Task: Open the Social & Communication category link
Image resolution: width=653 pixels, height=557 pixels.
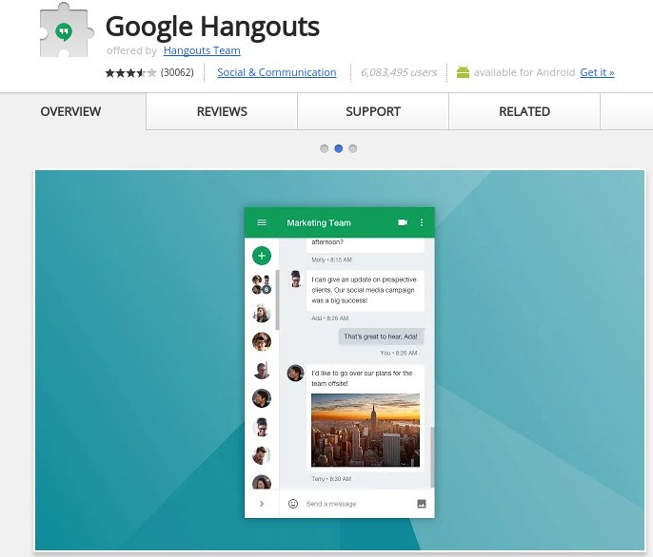Action: [277, 72]
